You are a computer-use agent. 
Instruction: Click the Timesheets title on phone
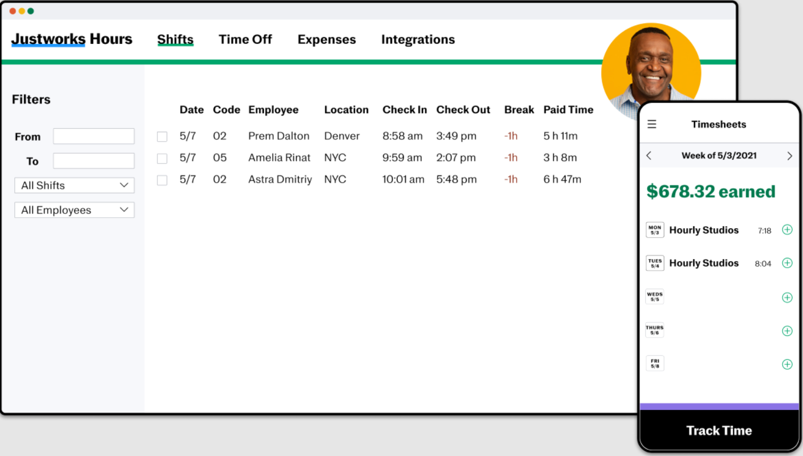tap(719, 125)
